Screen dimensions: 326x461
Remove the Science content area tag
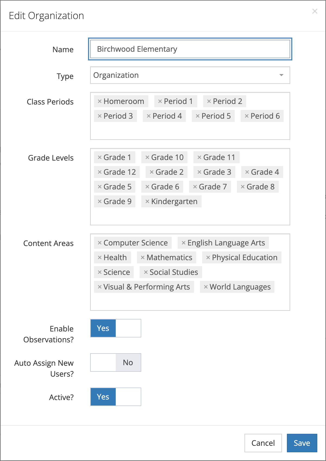(x=100, y=272)
